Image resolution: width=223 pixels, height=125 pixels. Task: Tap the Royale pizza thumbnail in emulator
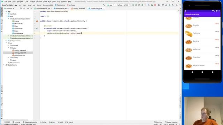coord(189,26)
